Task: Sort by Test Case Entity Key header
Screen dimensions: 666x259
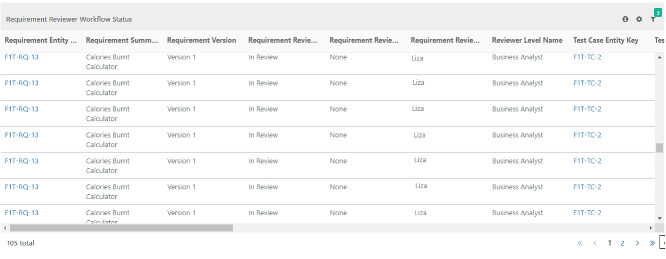Action: click(x=606, y=40)
